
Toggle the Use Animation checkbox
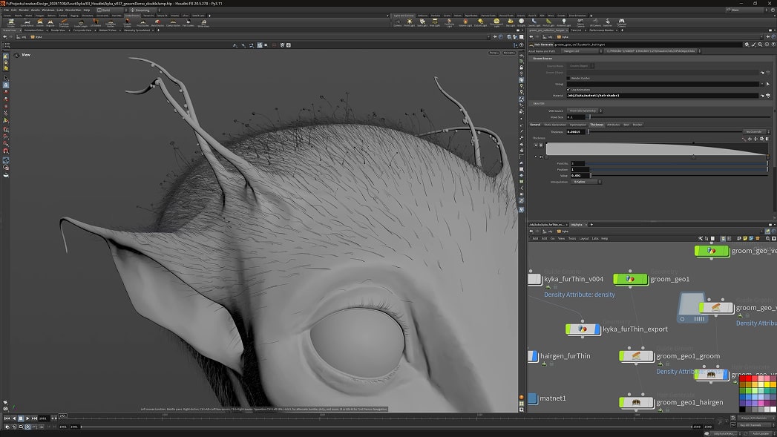click(x=568, y=90)
